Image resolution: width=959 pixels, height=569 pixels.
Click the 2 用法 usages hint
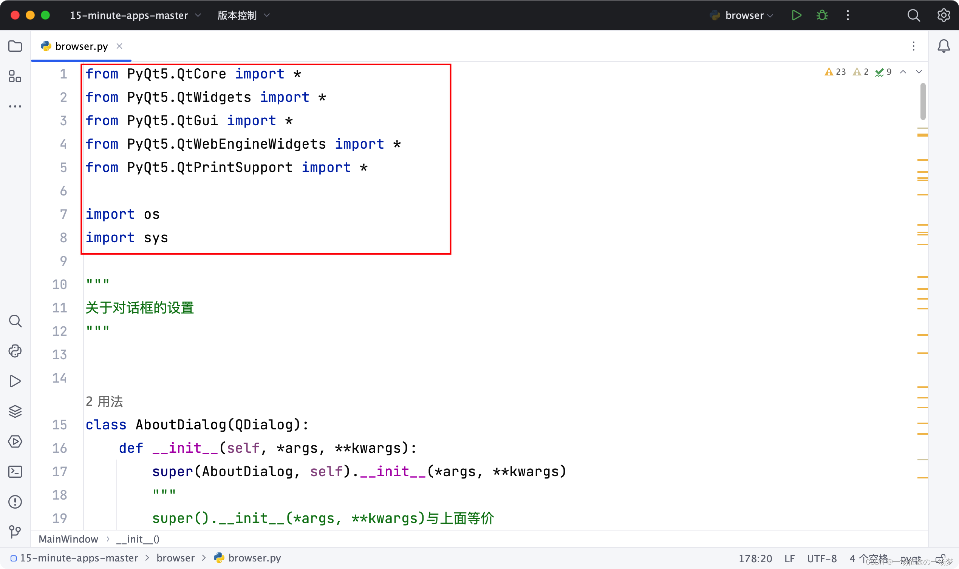tap(104, 401)
